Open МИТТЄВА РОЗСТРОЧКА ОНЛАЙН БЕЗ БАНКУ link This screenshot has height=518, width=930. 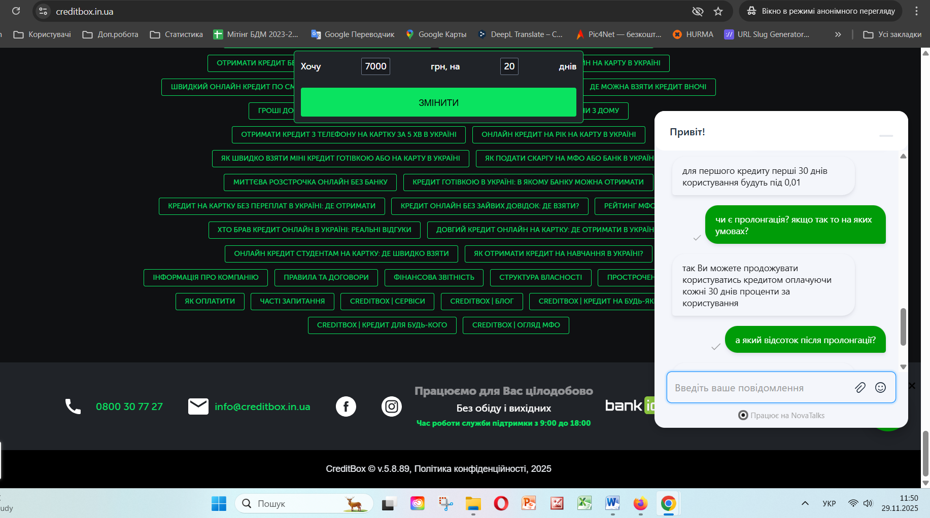click(311, 182)
